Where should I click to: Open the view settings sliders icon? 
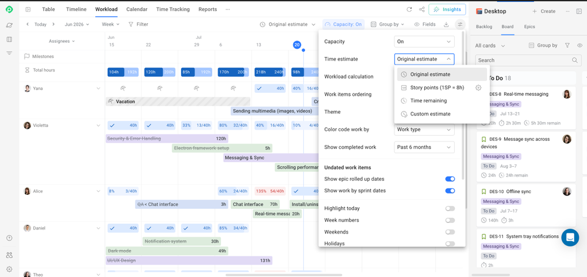pyautogui.click(x=460, y=24)
